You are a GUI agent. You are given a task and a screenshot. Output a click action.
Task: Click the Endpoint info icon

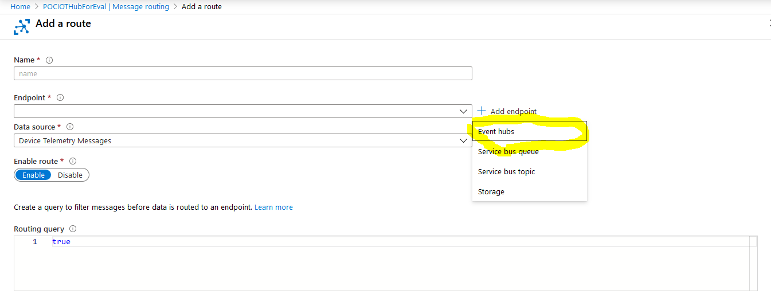pos(60,97)
